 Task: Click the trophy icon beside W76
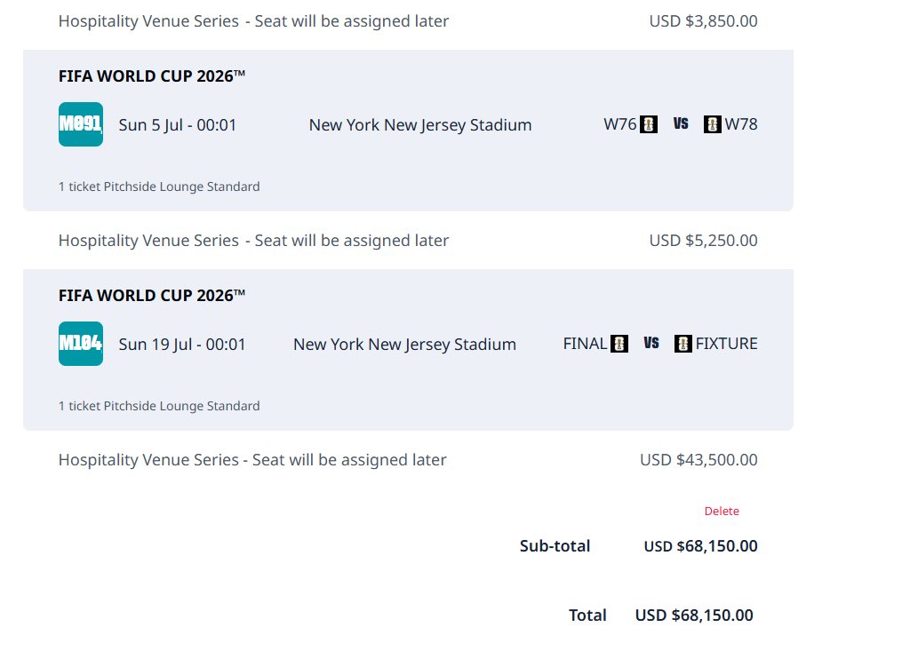[649, 124]
